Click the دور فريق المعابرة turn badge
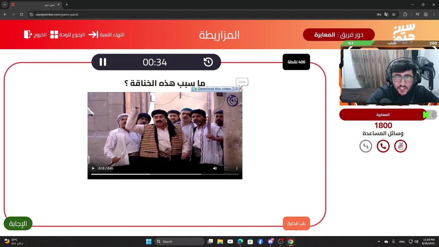 (x=339, y=35)
